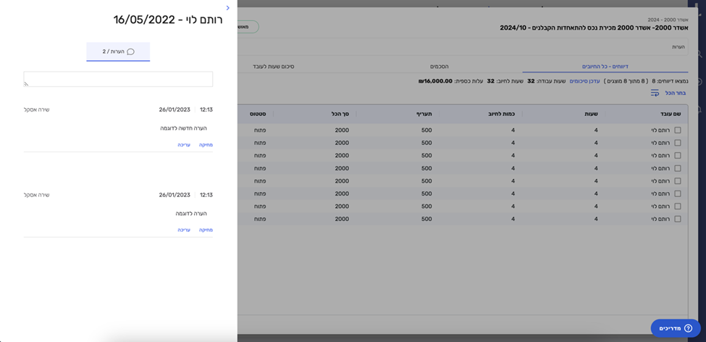Click the comment text input field
The height and width of the screenshot is (342, 706).
(x=118, y=79)
